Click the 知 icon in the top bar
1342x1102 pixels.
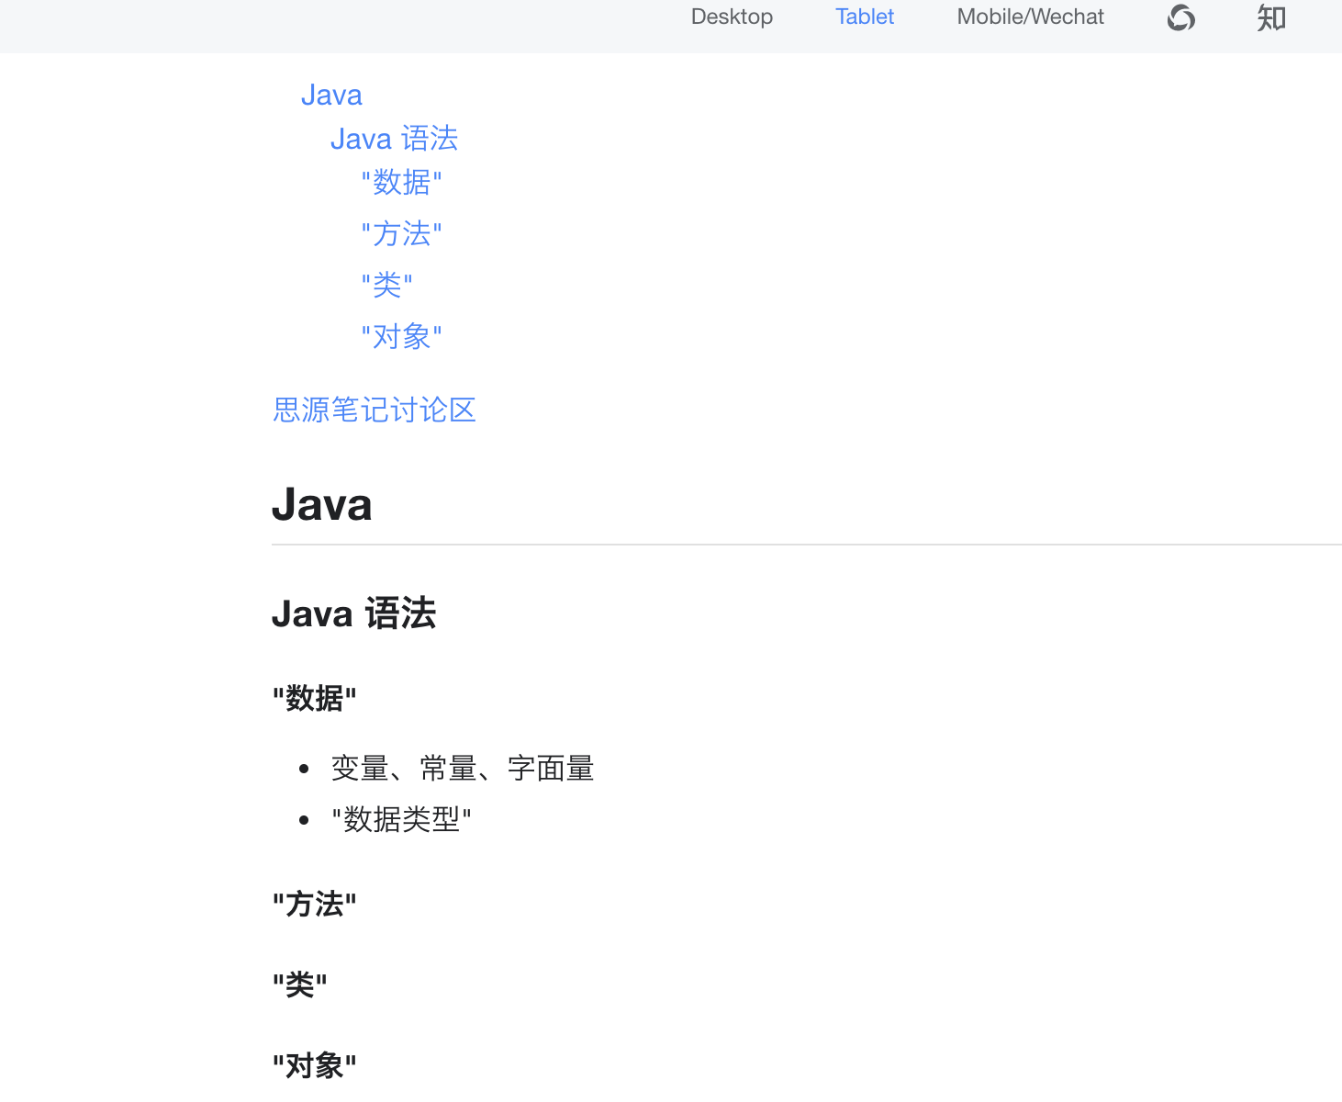[x=1270, y=17]
